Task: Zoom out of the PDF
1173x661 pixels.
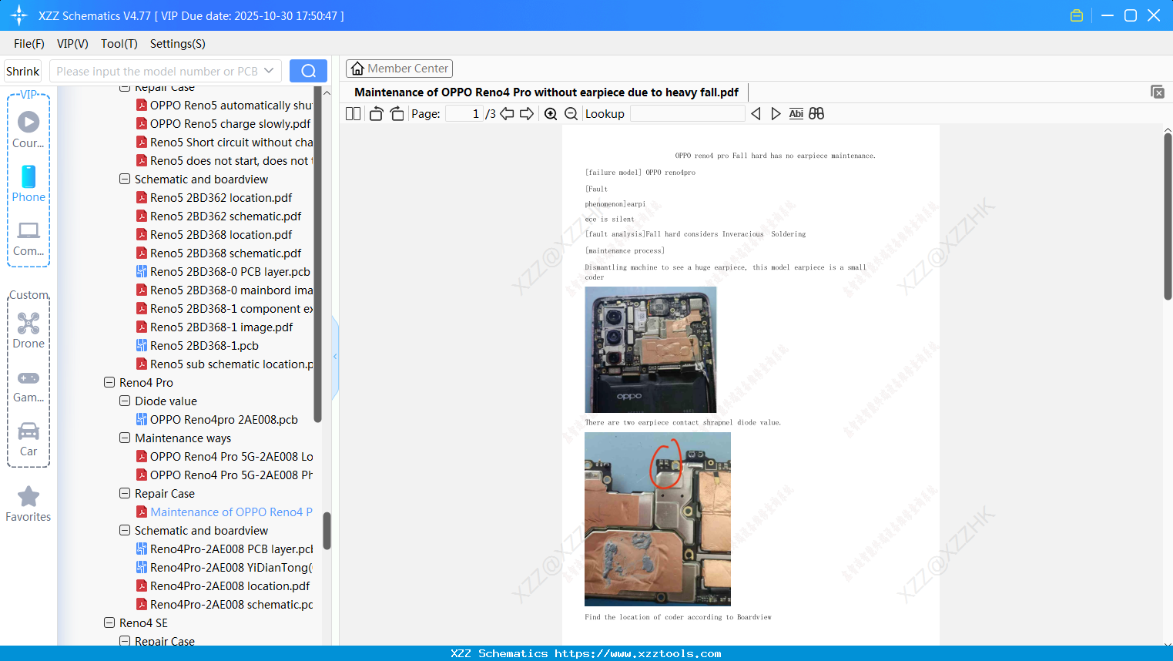Action: tap(571, 114)
